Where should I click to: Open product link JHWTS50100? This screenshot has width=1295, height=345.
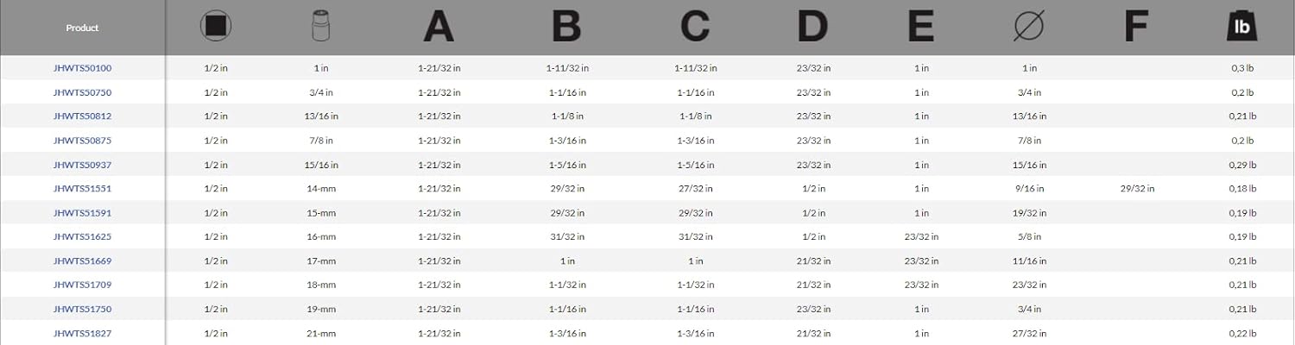click(82, 68)
